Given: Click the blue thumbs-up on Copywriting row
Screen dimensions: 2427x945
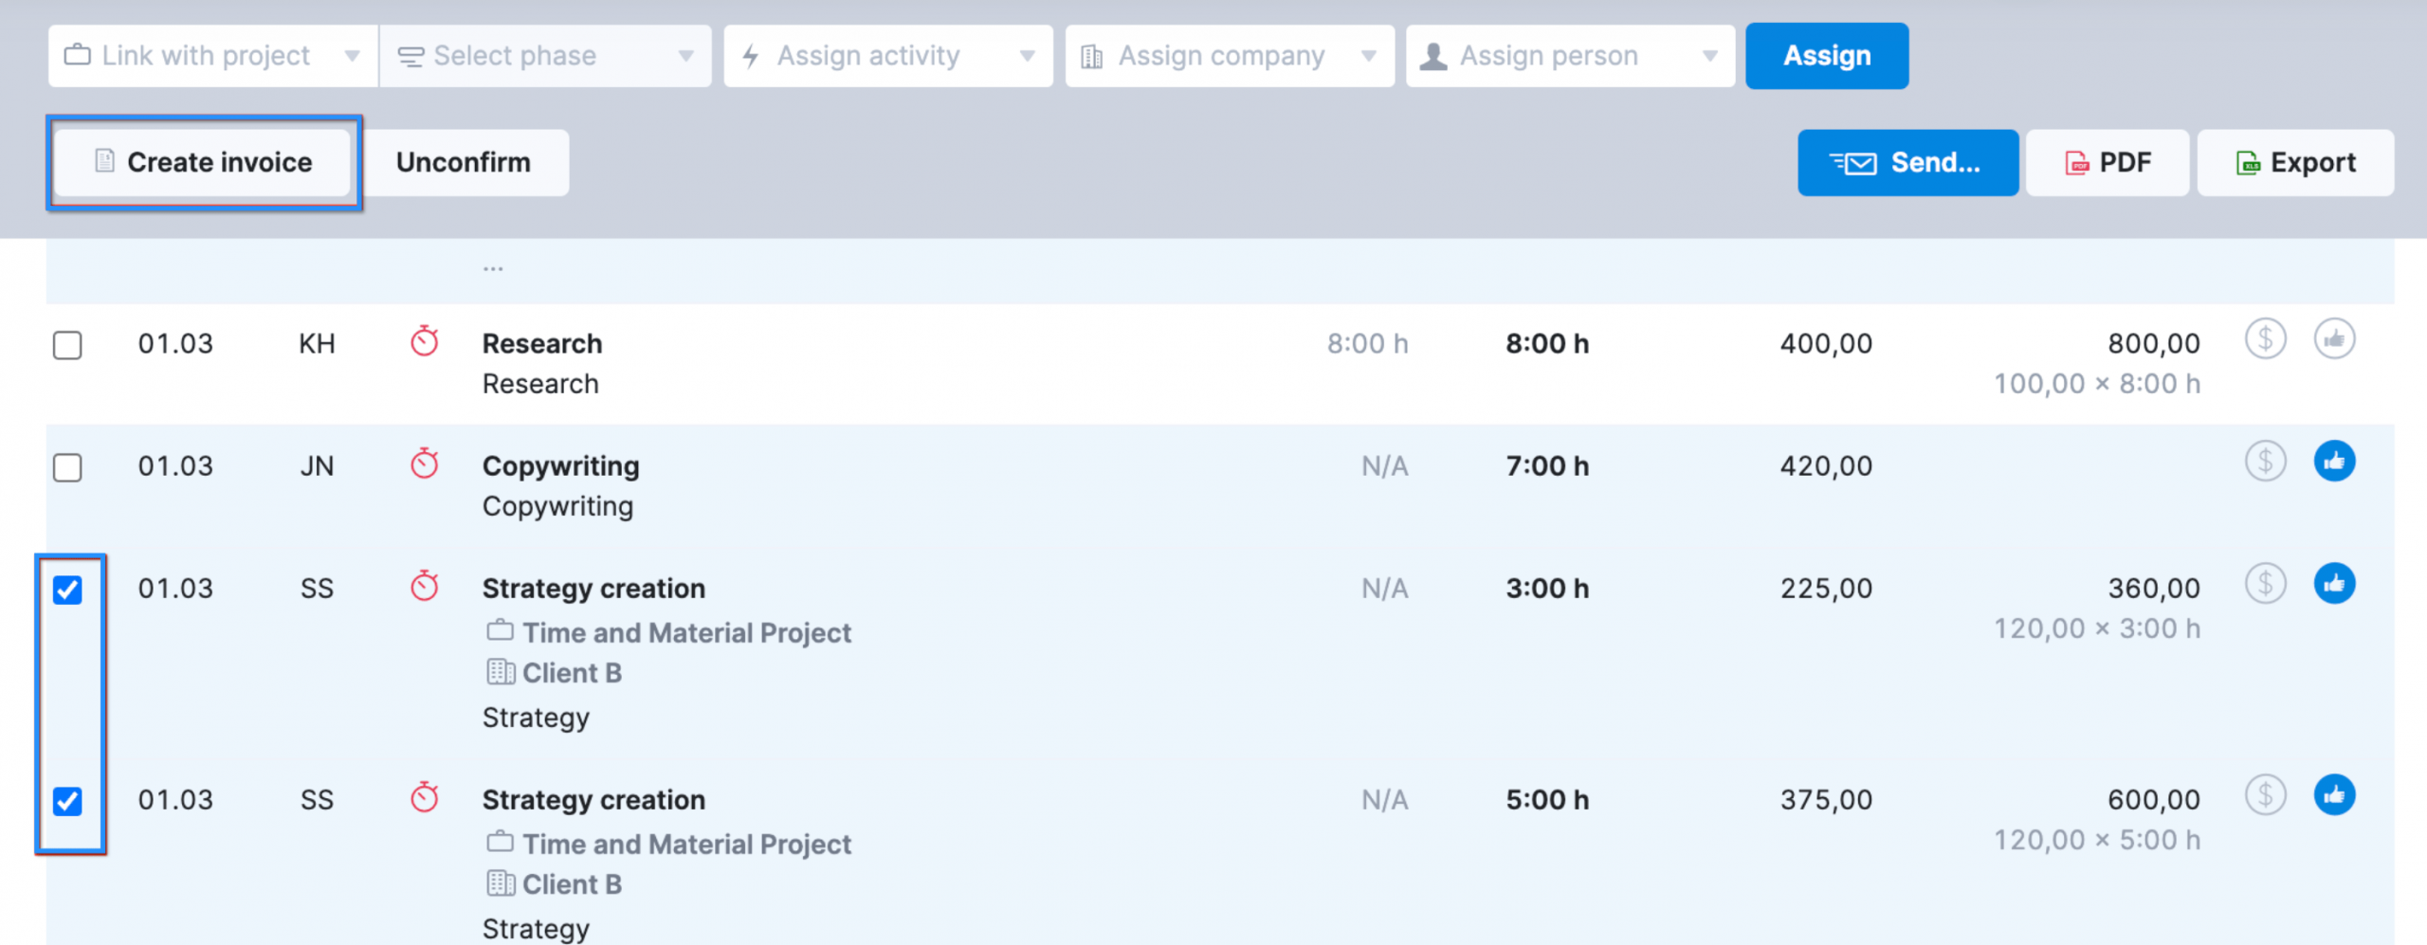Looking at the screenshot, I should pos(2334,462).
